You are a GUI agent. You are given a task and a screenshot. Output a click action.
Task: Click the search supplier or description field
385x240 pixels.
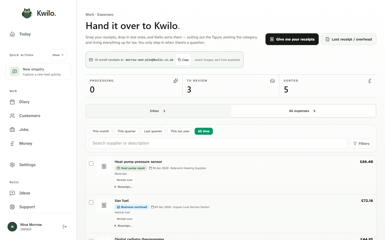point(218,143)
